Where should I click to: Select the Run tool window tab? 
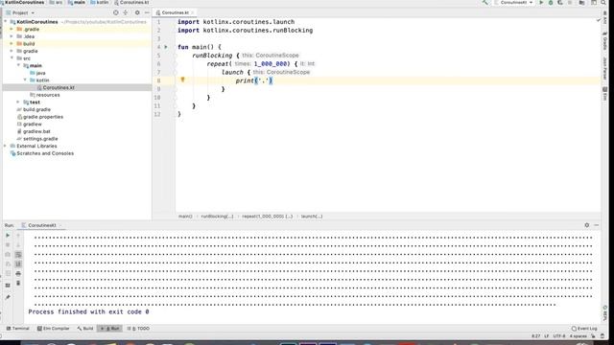pos(109,329)
